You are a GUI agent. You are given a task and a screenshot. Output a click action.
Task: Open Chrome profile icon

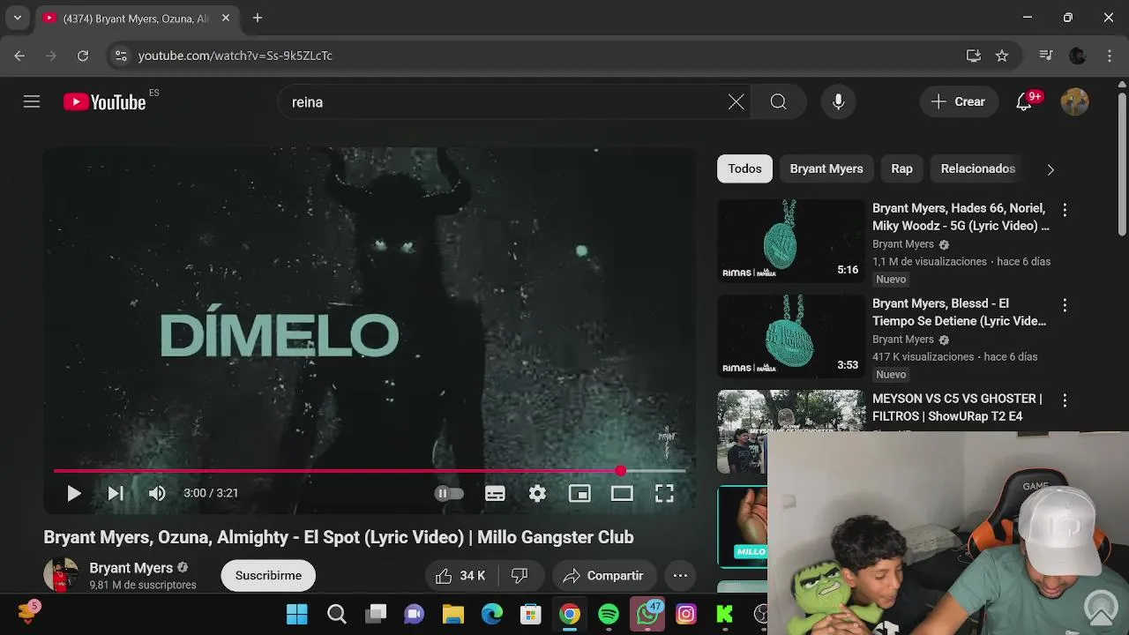click(1078, 56)
